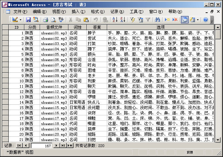
Task: Click the Access key icon in title bar
Action: point(5,5)
